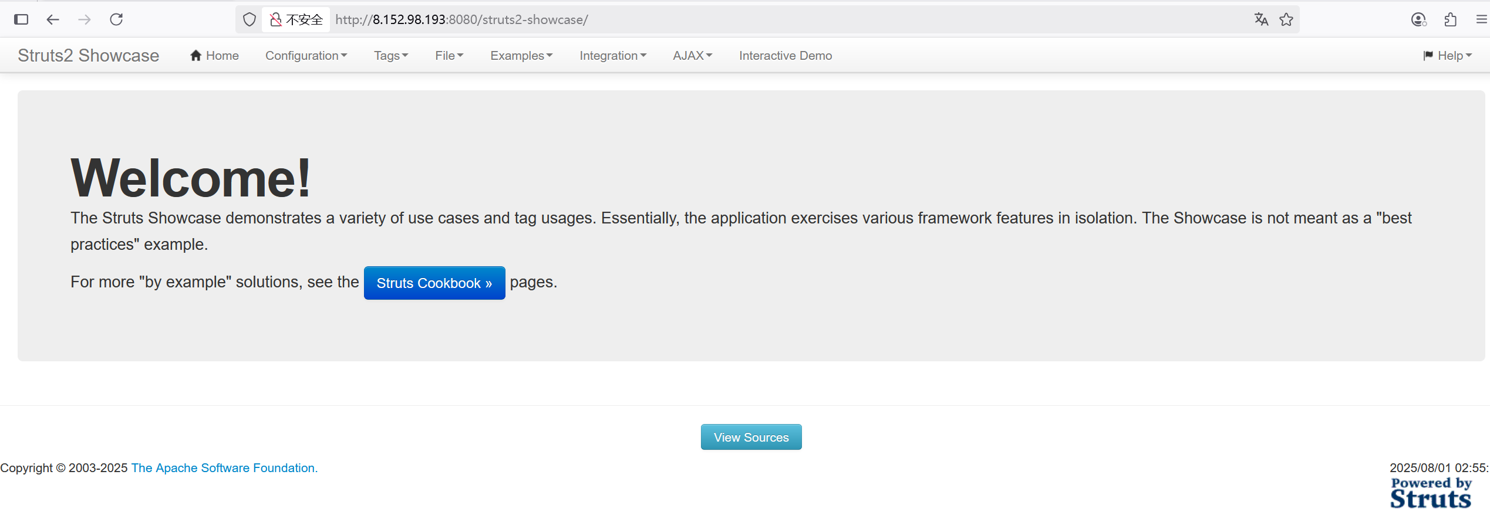
Task: Expand the Examples dropdown menu
Action: pos(521,55)
